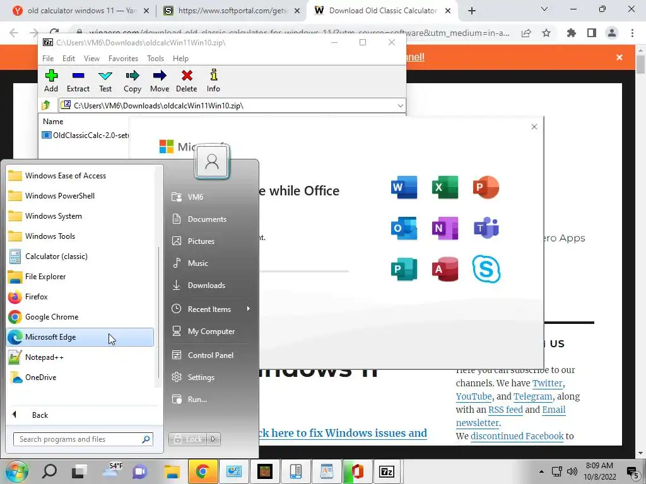Open Documents from the Start menu

click(x=211, y=219)
